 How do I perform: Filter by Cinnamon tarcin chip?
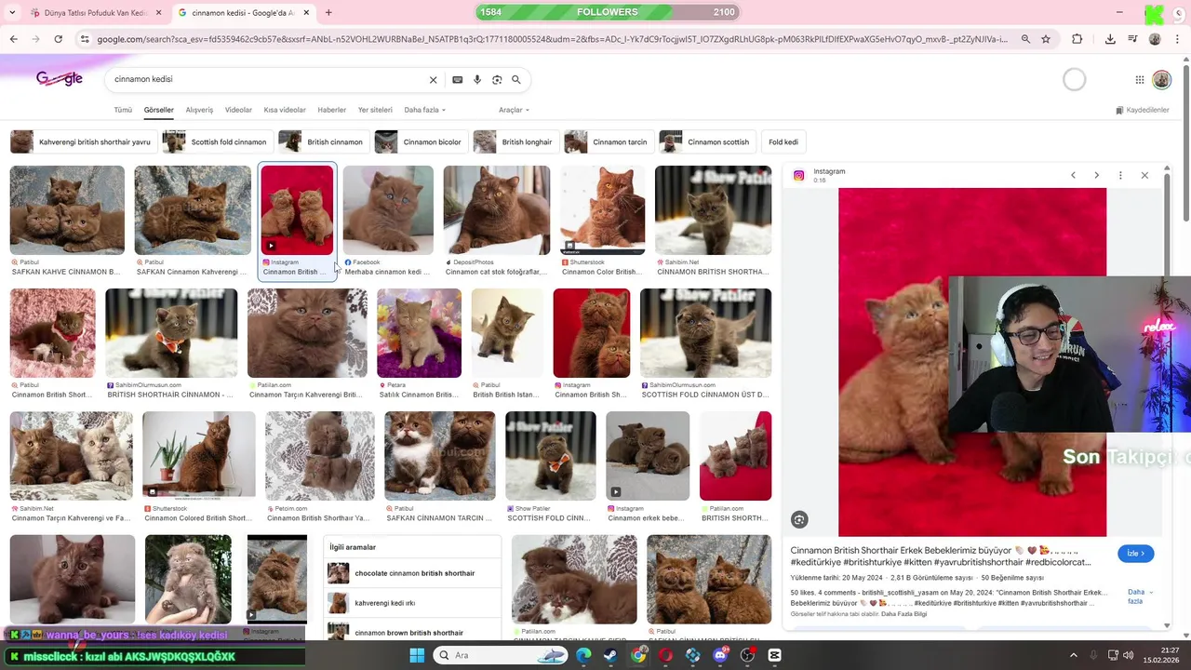pos(608,142)
